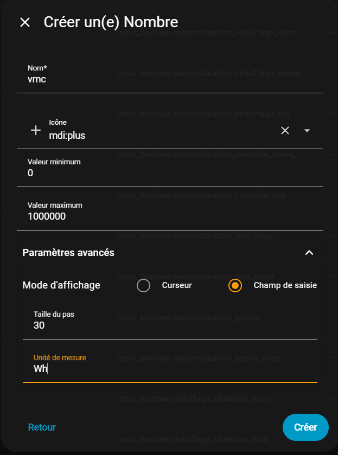Clear the Icône field with the X
Viewport: 338px width, 455px height.
click(x=285, y=130)
